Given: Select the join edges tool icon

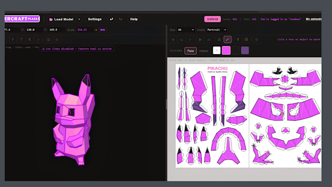Looking at the screenshot, I should 208,40.
